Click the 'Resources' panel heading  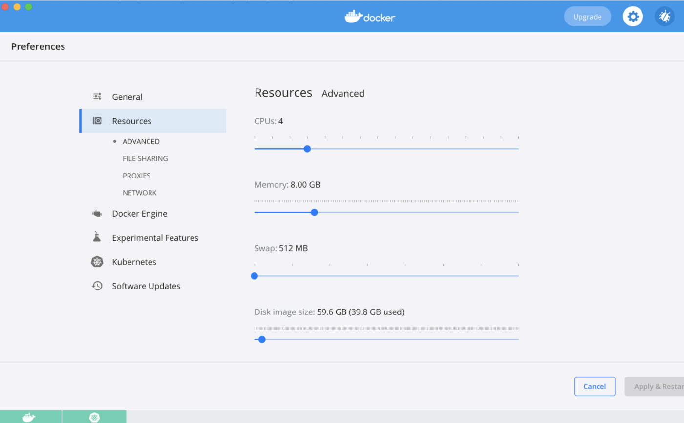pos(283,93)
